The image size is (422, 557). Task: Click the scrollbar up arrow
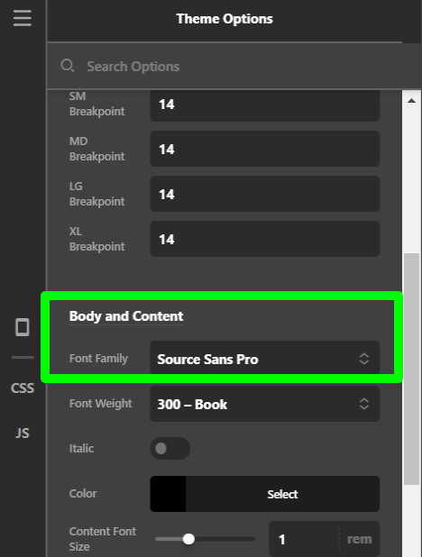(x=412, y=101)
